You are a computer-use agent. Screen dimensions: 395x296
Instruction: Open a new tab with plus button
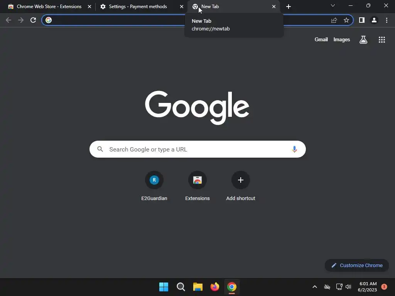[x=289, y=7]
